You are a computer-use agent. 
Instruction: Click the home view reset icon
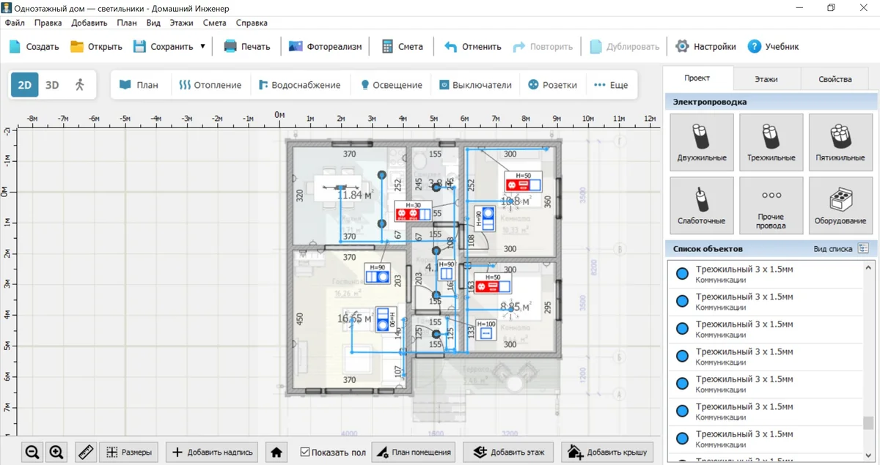click(276, 453)
